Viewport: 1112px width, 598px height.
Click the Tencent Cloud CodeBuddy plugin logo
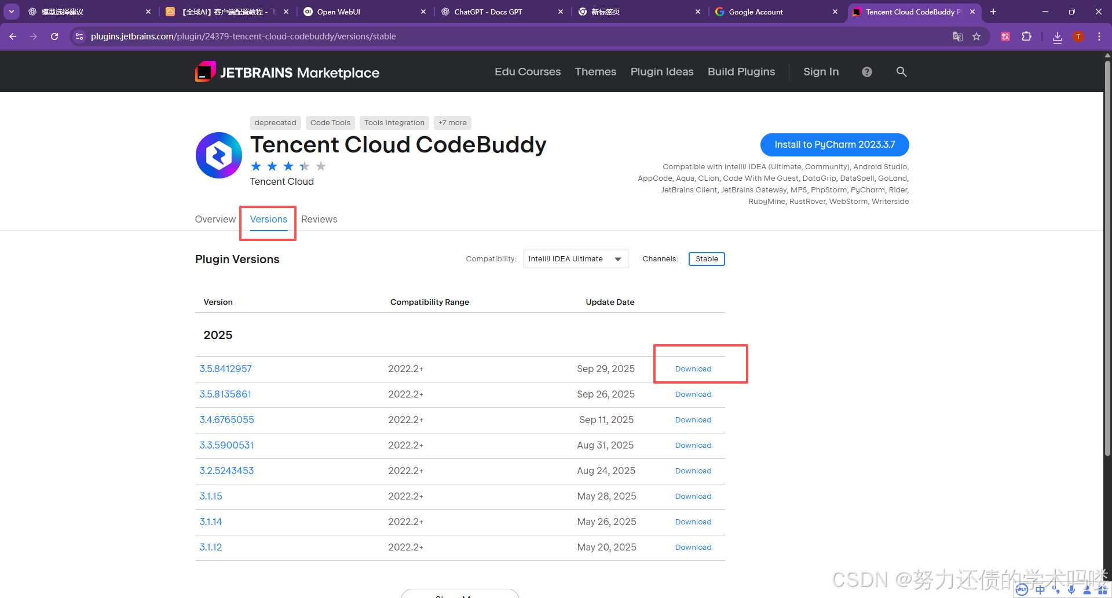click(x=219, y=155)
